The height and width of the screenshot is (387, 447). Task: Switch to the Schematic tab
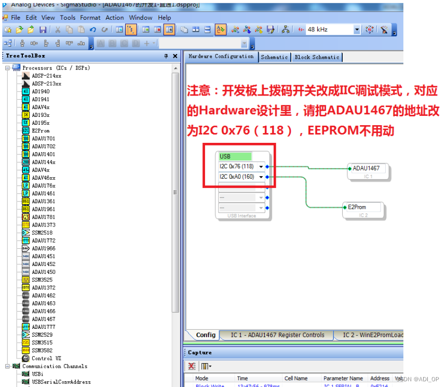coord(275,57)
